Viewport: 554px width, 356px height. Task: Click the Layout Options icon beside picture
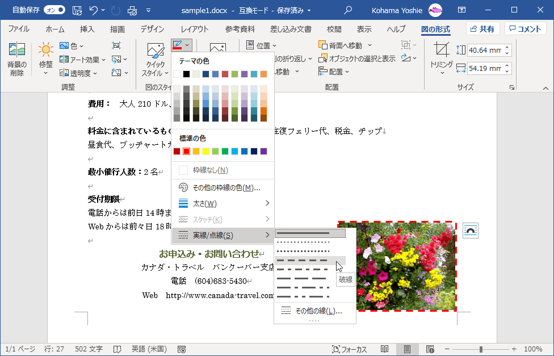pyautogui.click(x=471, y=230)
